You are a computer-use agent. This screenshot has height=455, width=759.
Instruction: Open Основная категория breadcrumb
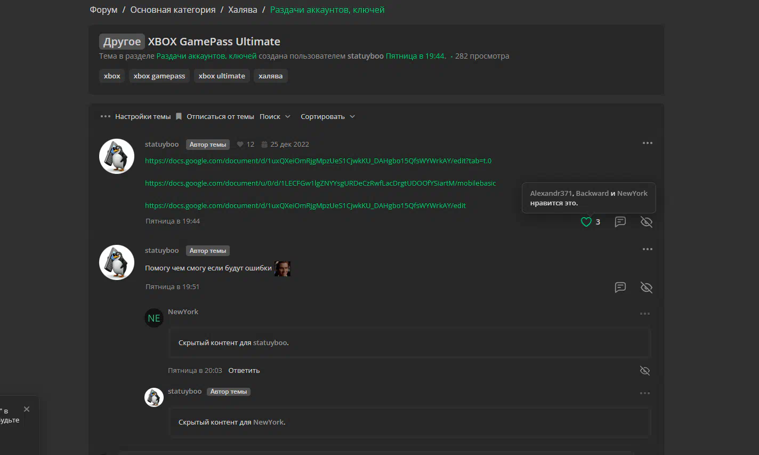click(x=173, y=10)
